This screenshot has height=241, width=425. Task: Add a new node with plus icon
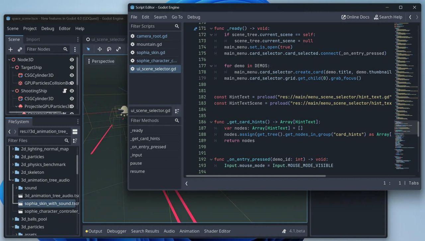coord(11,49)
